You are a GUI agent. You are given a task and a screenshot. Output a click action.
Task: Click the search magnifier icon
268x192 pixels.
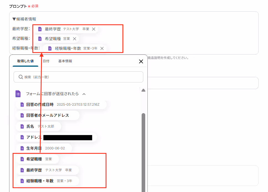[21, 77]
